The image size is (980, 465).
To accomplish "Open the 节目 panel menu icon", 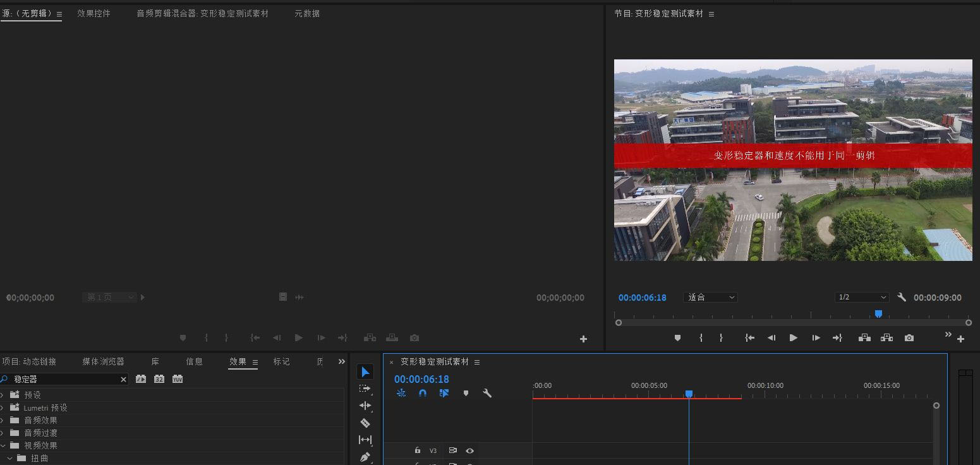I will coord(711,14).
